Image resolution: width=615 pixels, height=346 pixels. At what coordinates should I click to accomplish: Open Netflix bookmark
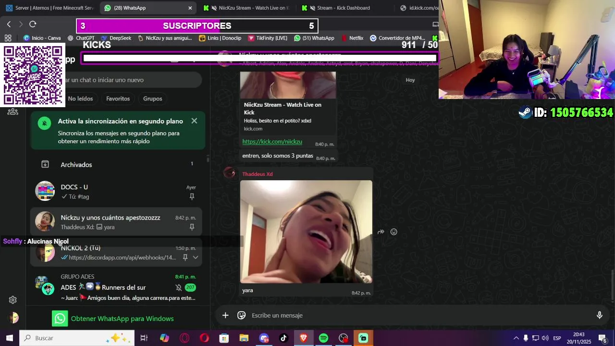tap(352, 38)
